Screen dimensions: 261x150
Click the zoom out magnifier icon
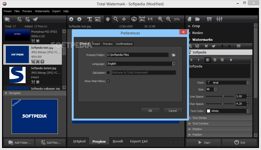(x=169, y=19)
